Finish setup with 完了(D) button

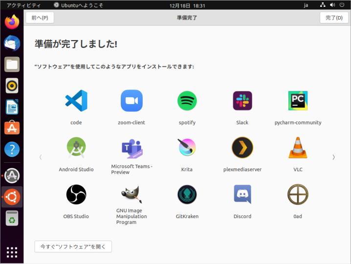point(334,18)
